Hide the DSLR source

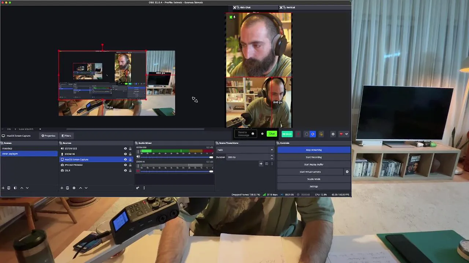125,171
